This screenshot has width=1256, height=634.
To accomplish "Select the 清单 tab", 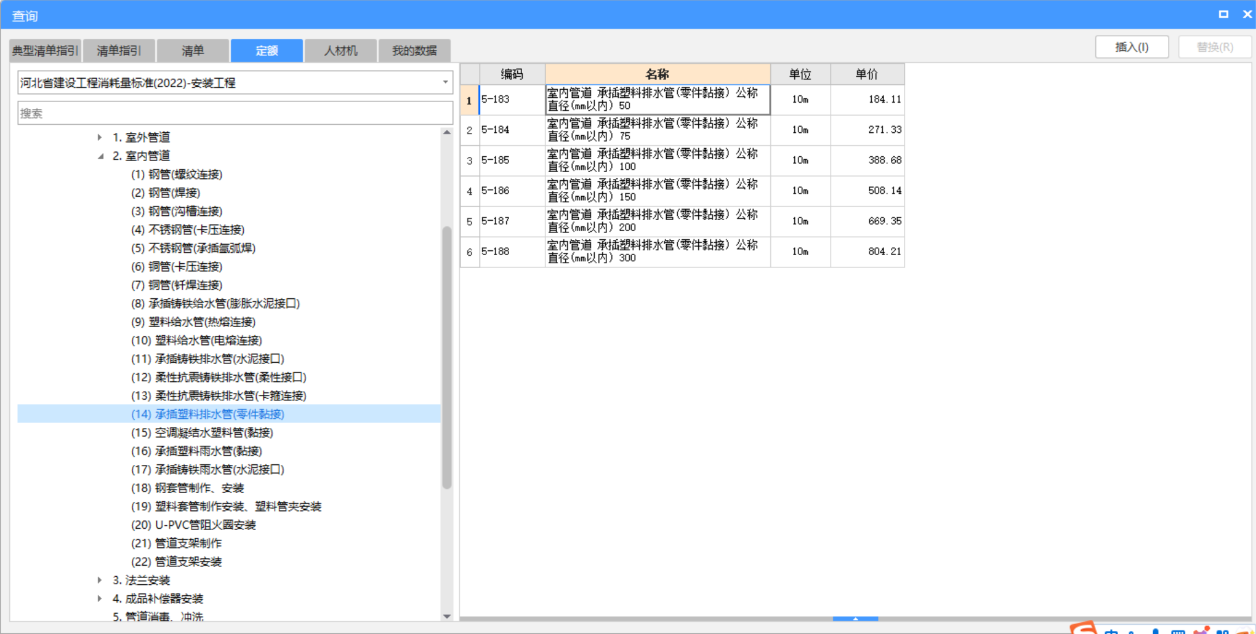I will click(x=193, y=50).
